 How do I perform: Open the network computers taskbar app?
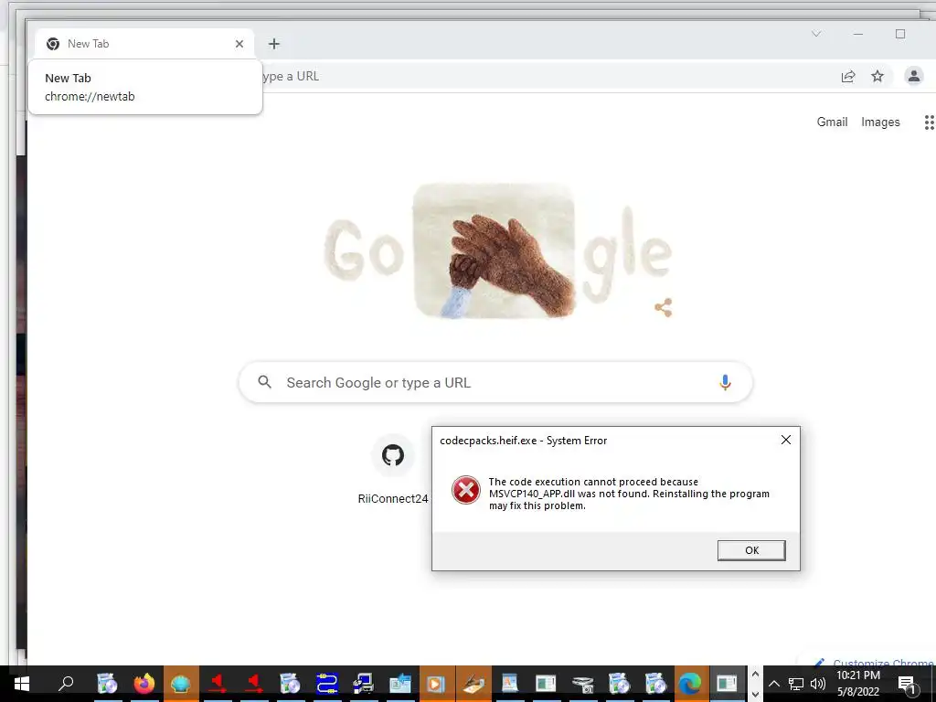coord(363,684)
